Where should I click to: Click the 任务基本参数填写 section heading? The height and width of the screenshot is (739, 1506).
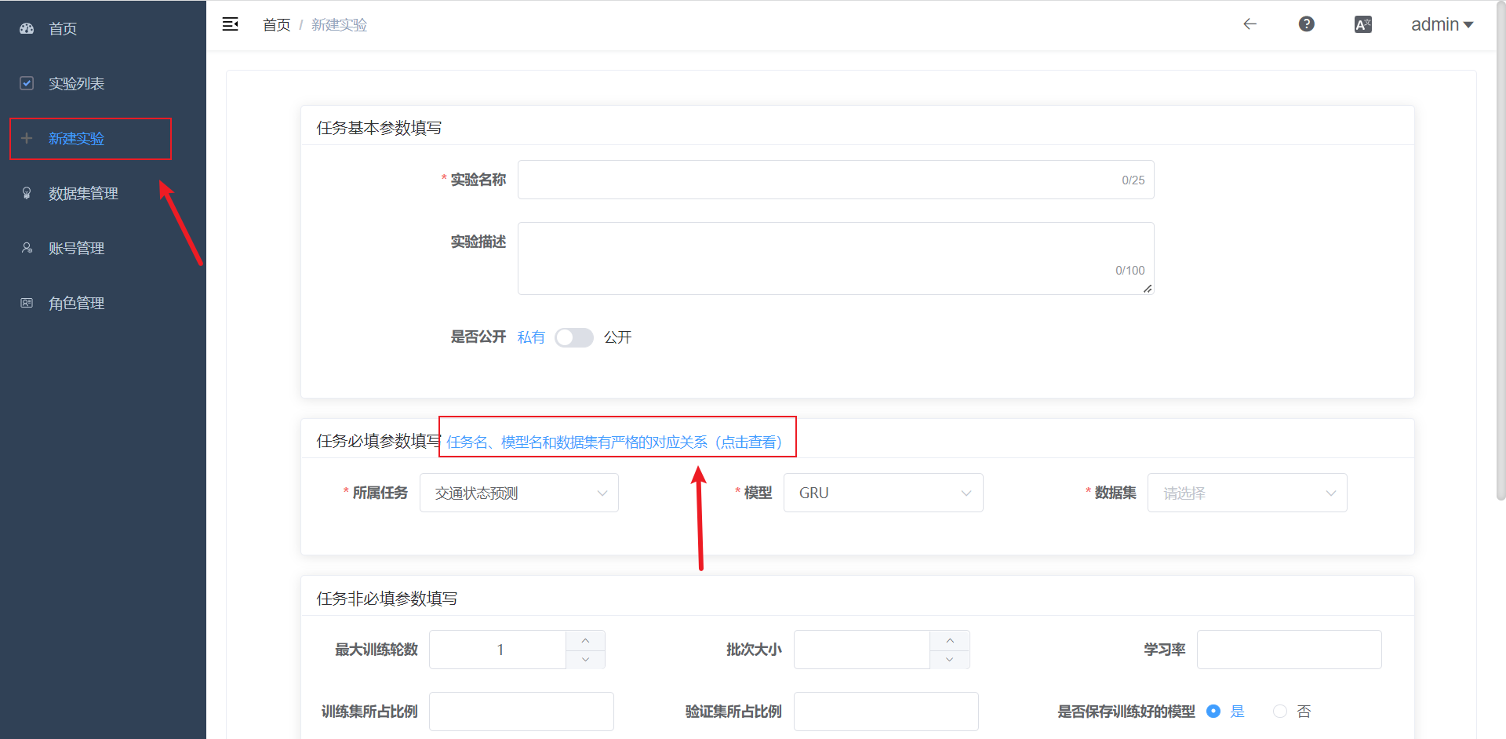pos(379,128)
